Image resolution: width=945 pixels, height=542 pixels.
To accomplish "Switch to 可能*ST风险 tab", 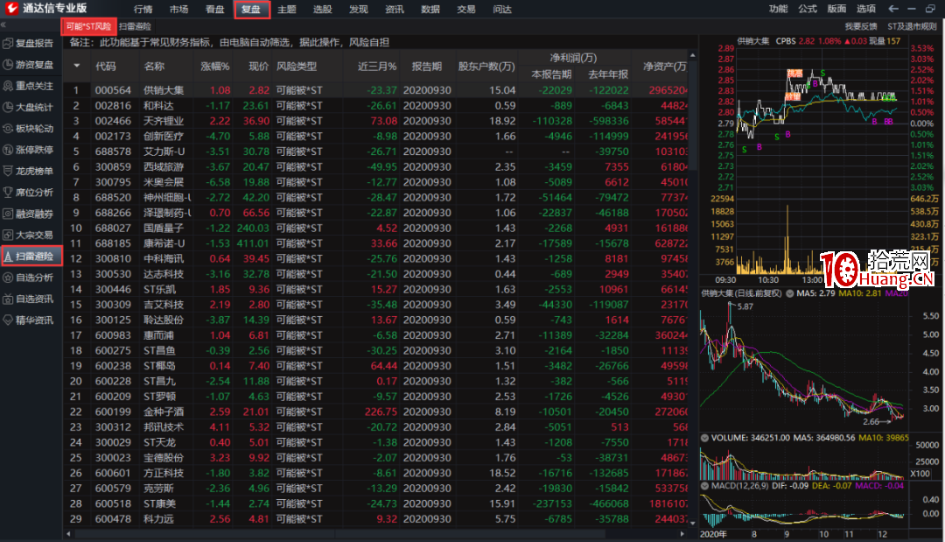I will [x=88, y=26].
